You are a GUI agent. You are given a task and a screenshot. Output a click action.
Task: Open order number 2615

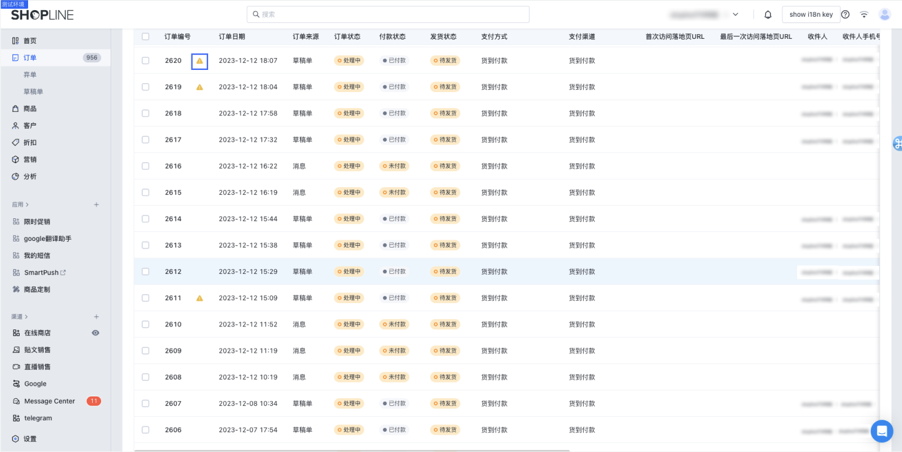click(x=173, y=193)
